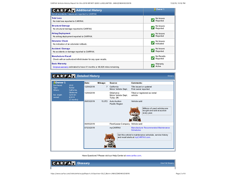
Task: Open the Odometer Check heading
Action: coord(60,41)
